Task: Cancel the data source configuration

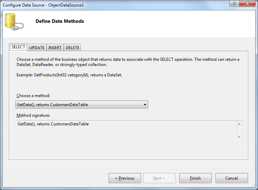Action: [231, 178]
